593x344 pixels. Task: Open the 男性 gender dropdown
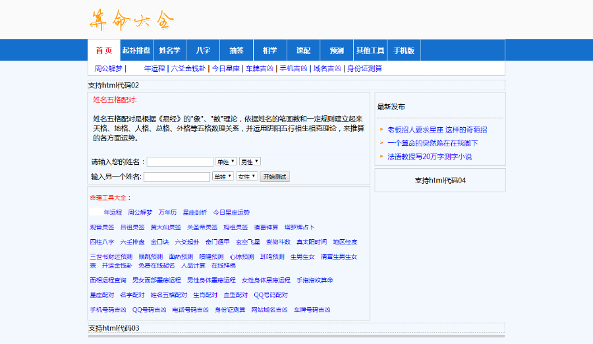coord(250,161)
